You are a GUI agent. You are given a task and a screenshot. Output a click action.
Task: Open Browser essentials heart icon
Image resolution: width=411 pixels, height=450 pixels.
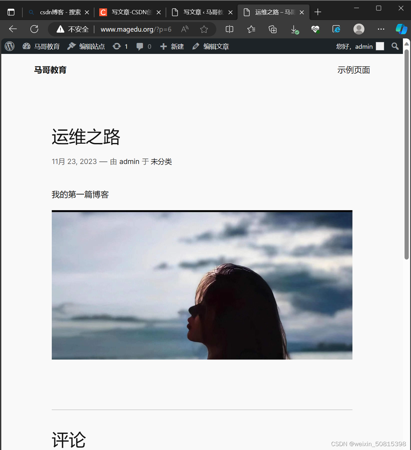pos(315,29)
